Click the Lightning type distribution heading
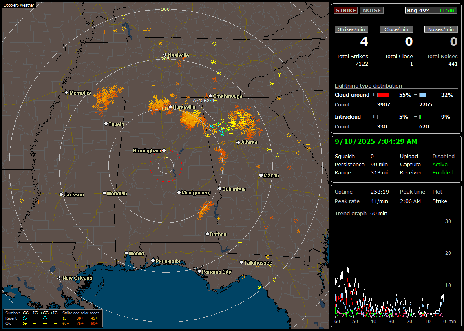 pyautogui.click(x=368, y=86)
